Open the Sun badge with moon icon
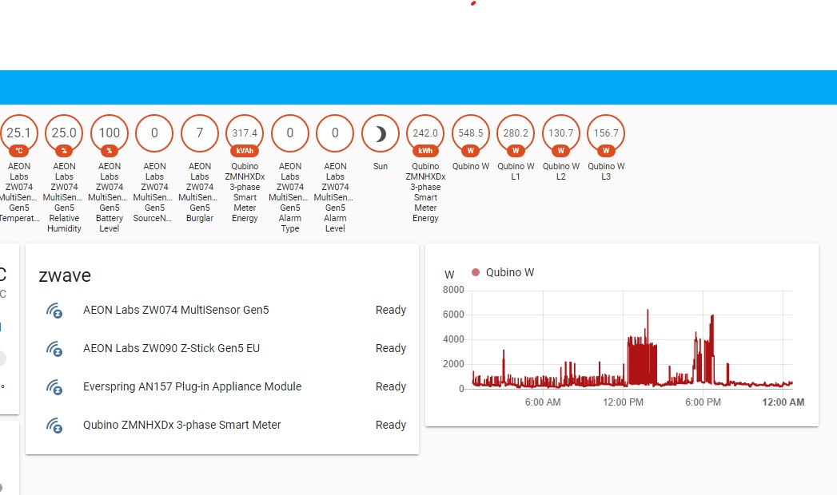 [x=380, y=133]
